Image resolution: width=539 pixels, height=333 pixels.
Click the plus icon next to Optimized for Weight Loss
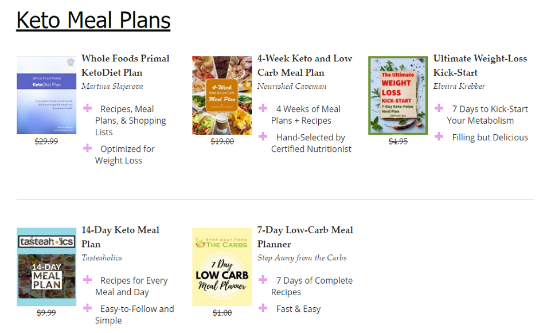pyautogui.click(x=87, y=148)
